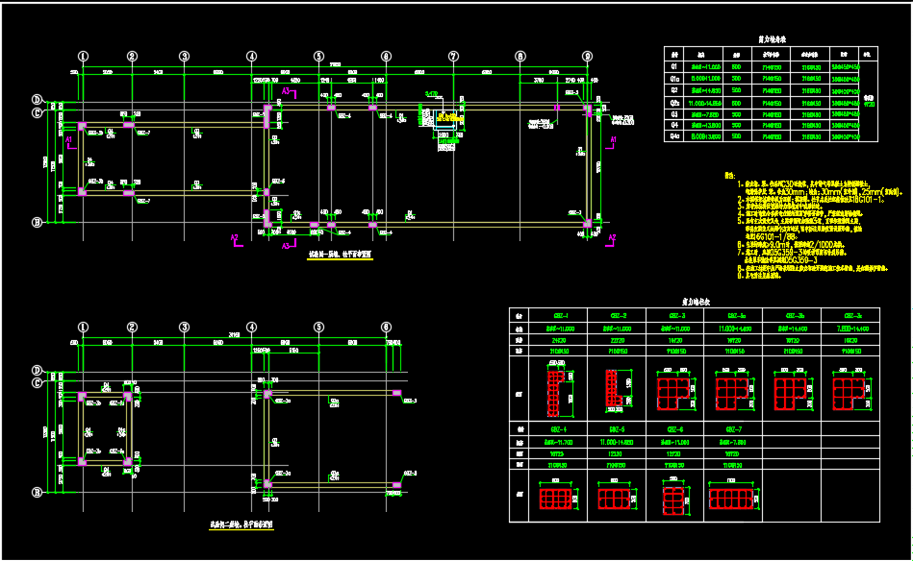Pick the GBZ-3c red section diagram
This screenshot has width=913, height=561.
tap(850, 394)
